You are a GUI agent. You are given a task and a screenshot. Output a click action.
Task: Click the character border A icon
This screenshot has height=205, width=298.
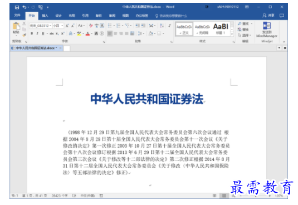[102, 26]
